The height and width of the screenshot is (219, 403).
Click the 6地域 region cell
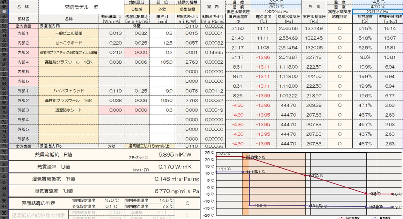pos(137,9)
